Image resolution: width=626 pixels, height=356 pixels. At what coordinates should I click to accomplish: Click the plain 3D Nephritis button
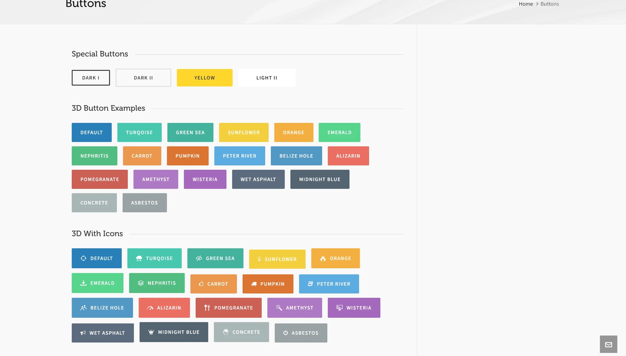coord(94,156)
